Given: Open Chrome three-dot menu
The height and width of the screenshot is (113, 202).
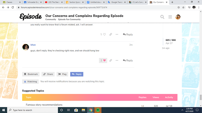Looking at the screenshot, I should coord(199,8).
